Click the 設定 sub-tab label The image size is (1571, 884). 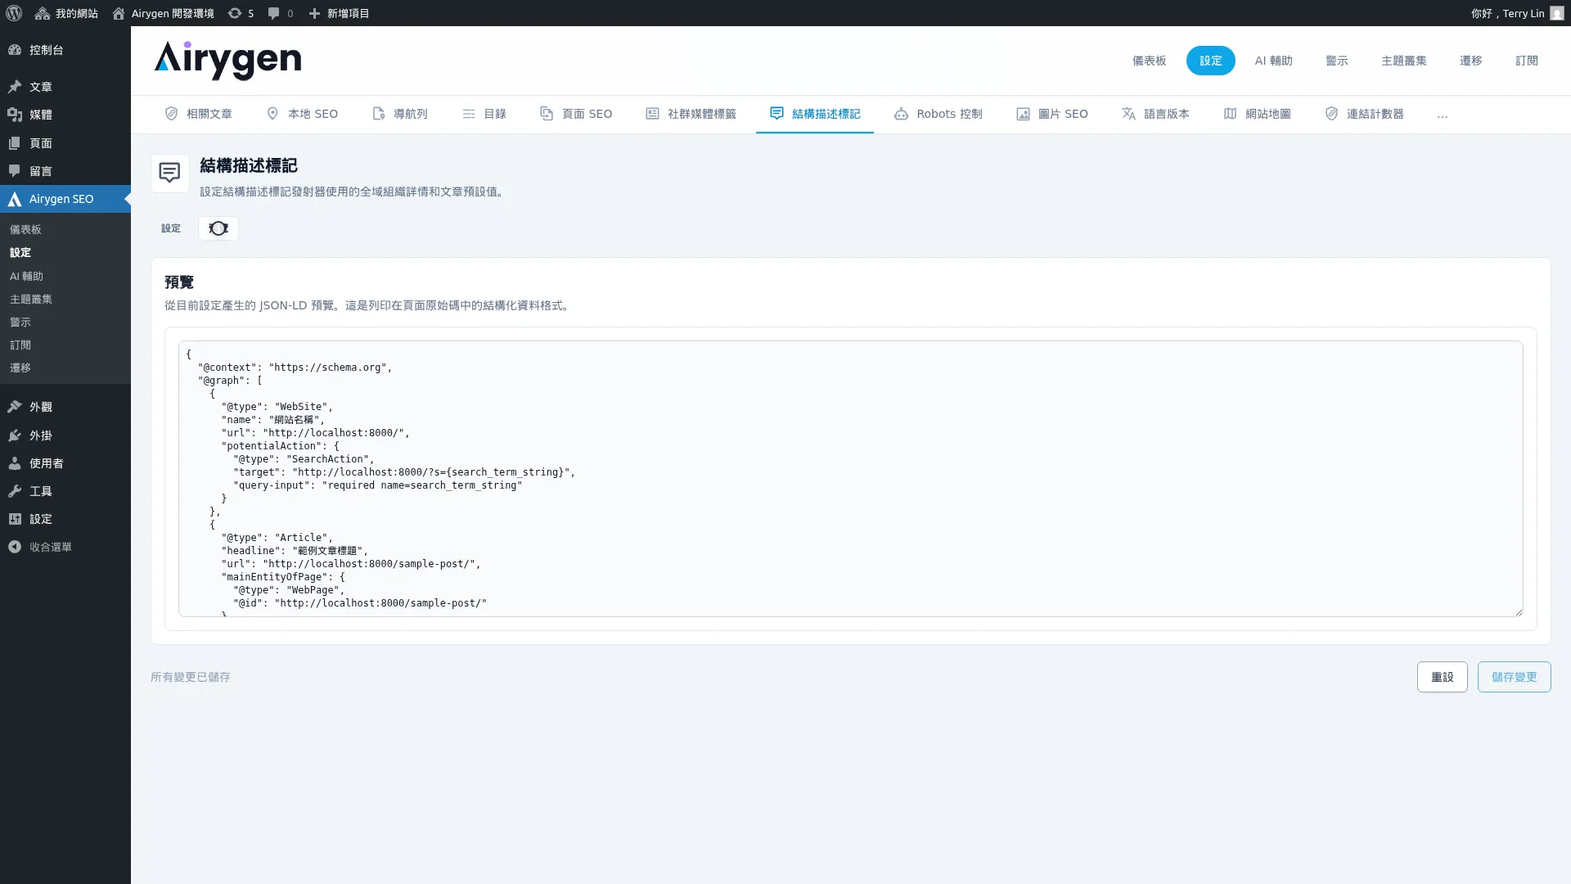(171, 228)
